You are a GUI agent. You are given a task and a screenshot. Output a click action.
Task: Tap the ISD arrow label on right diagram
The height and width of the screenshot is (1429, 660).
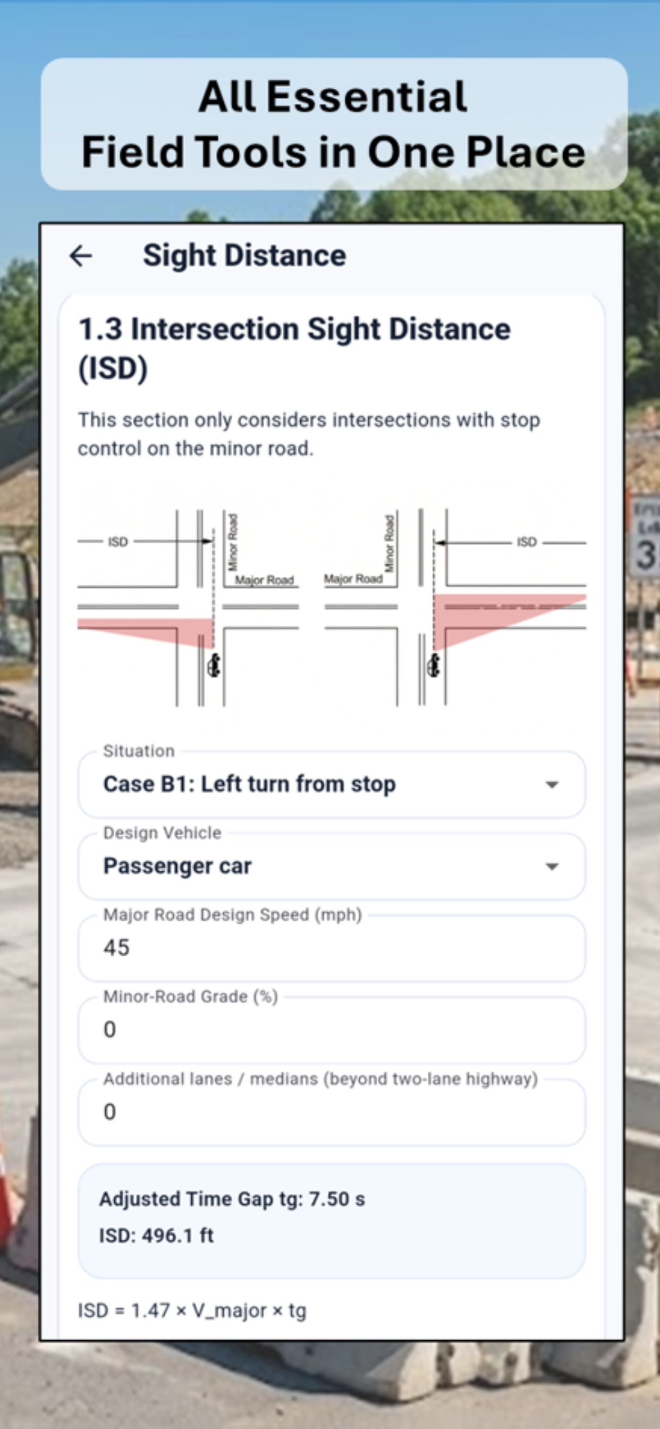click(x=527, y=542)
